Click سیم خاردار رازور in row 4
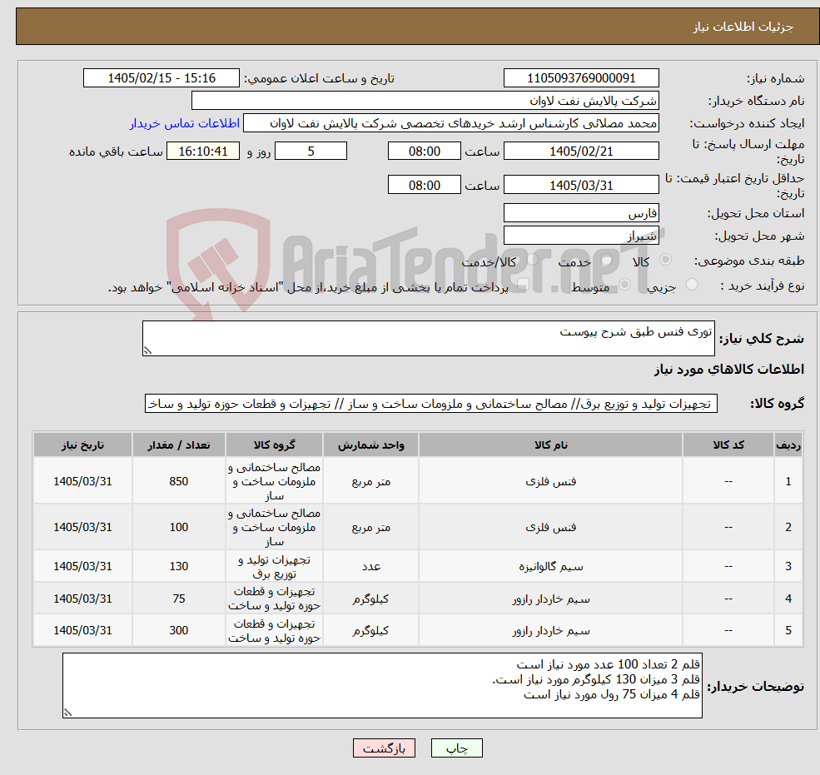Viewport: 820px width, 775px height. pyautogui.click(x=550, y=599)
